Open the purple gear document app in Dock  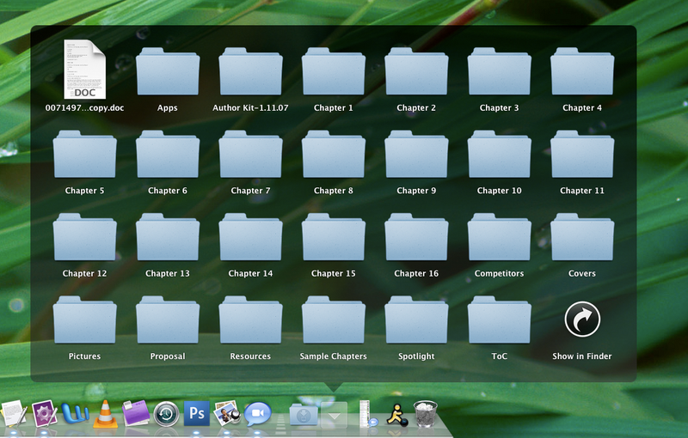(x=44, y=413)
